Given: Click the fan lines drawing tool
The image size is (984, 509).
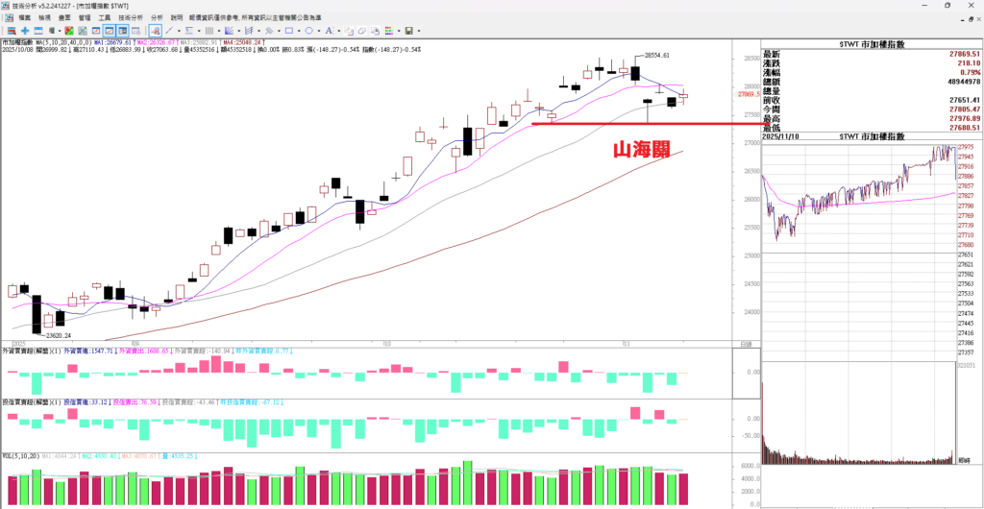Looking at the screenshot, I should coord(229,31).
